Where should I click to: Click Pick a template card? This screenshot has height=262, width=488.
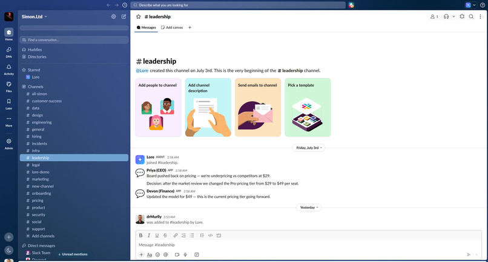[308, 107]
